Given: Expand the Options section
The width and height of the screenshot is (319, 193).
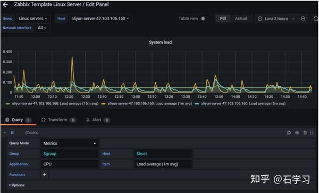Looking at the screenshot, I should click(17, 185).
